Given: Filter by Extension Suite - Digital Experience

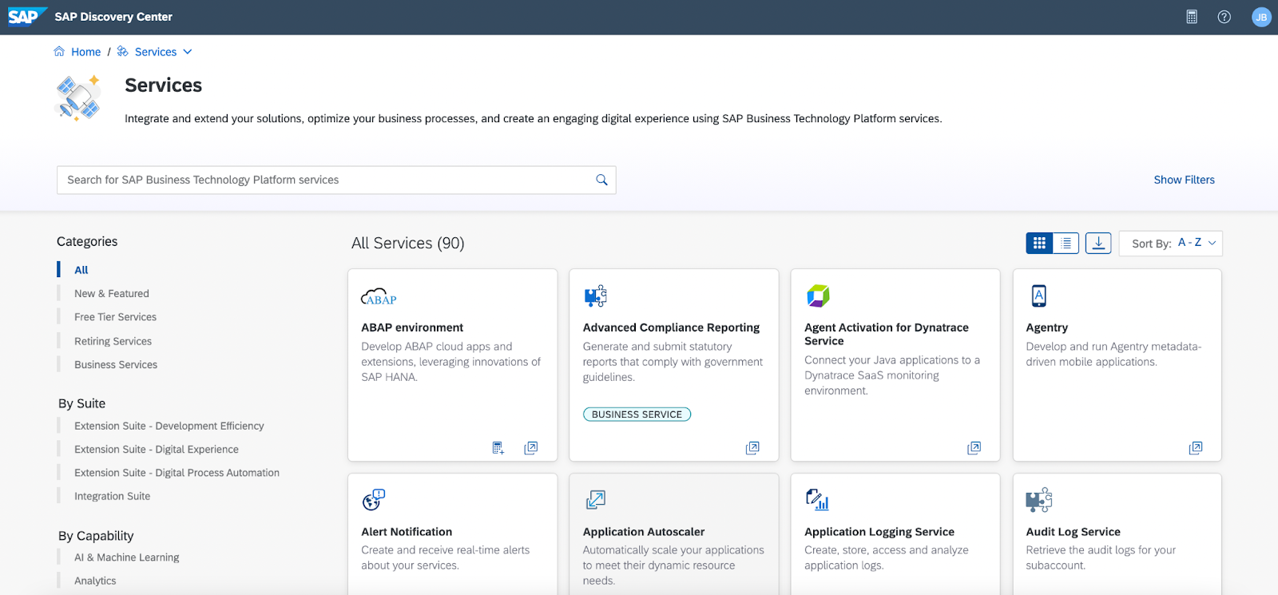Looking at the screenshot, I should pos(157,450).
